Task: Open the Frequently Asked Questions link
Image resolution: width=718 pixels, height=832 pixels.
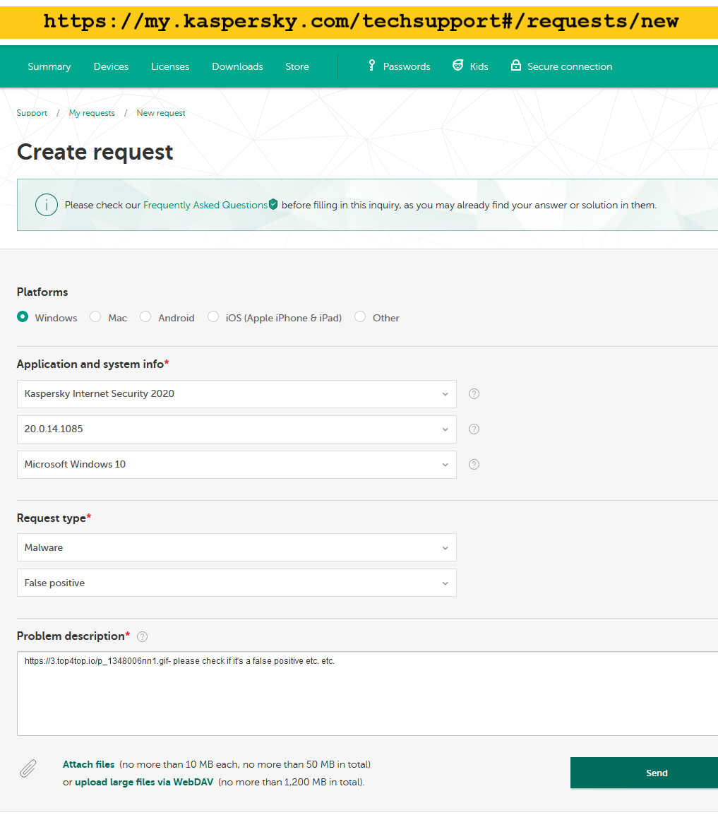Action: pos(205,205)
